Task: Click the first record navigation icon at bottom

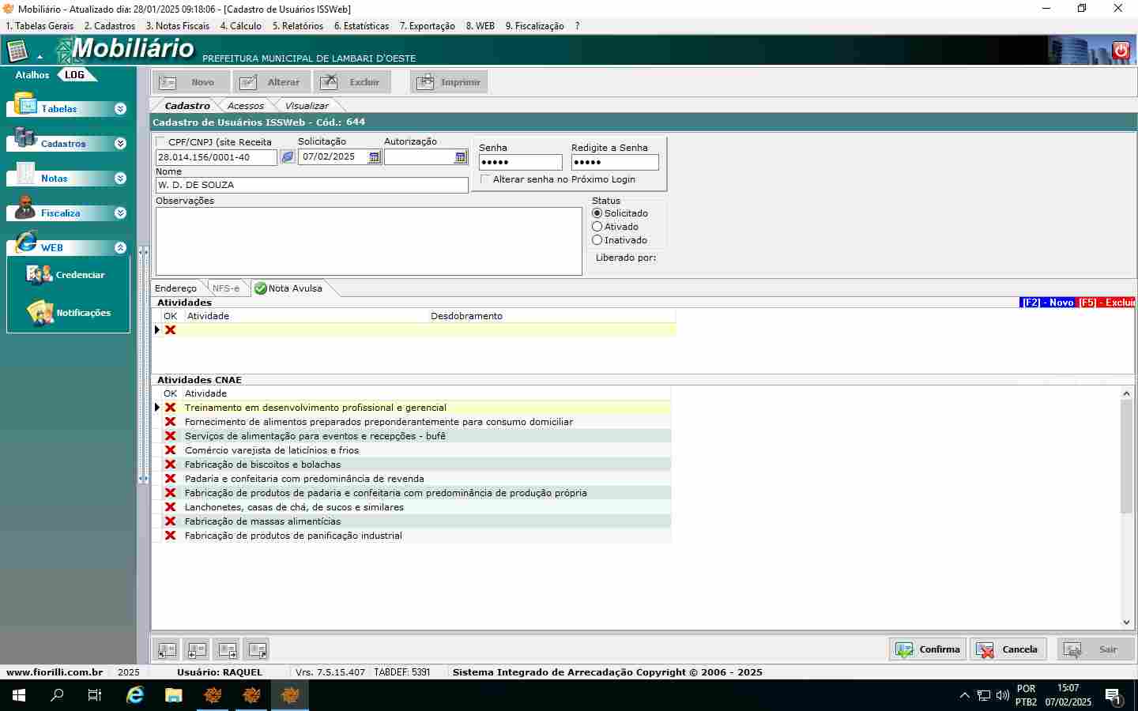Action: click(167, 649)
